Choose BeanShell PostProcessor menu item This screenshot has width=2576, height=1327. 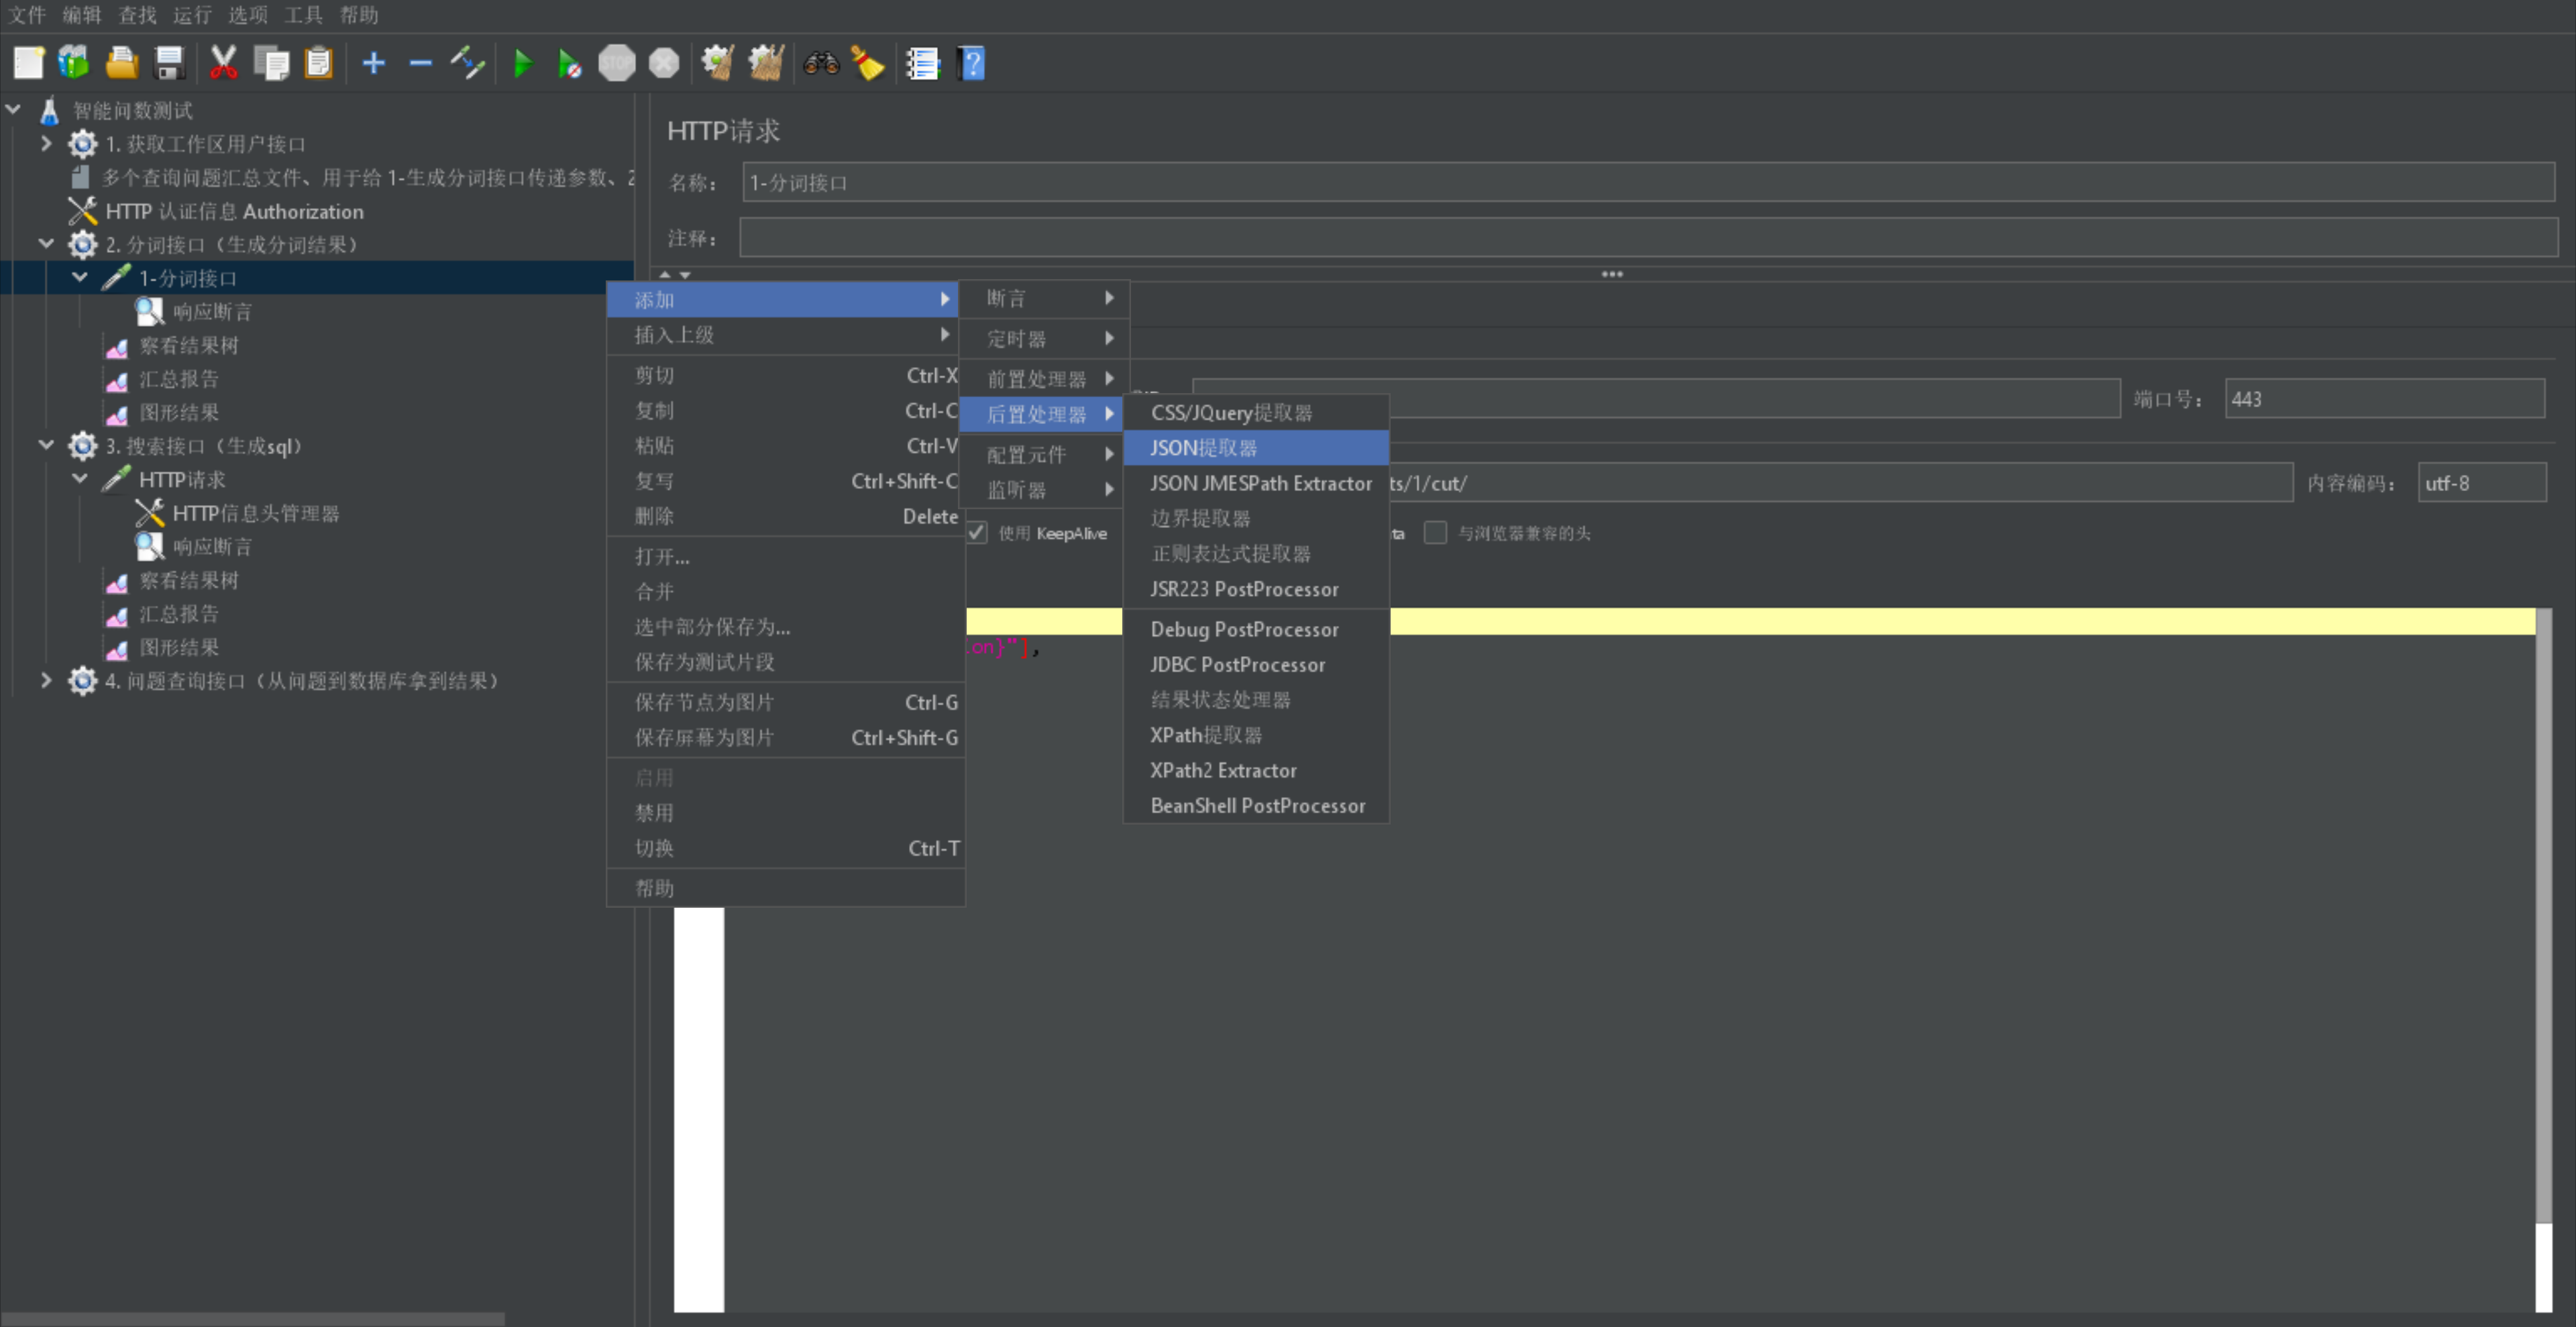(1256, 806)
